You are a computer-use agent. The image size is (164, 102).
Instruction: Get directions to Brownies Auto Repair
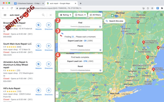[49, 25]
